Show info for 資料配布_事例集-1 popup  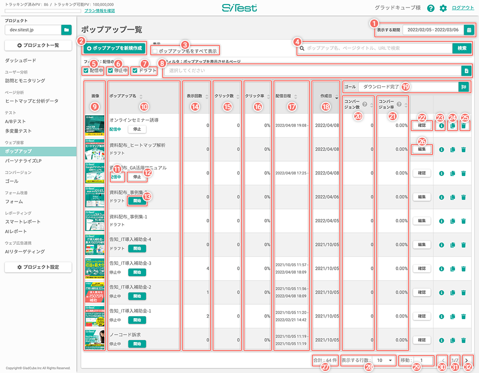442,221
